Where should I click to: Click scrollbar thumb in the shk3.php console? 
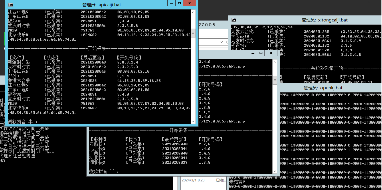pos(275,80)
